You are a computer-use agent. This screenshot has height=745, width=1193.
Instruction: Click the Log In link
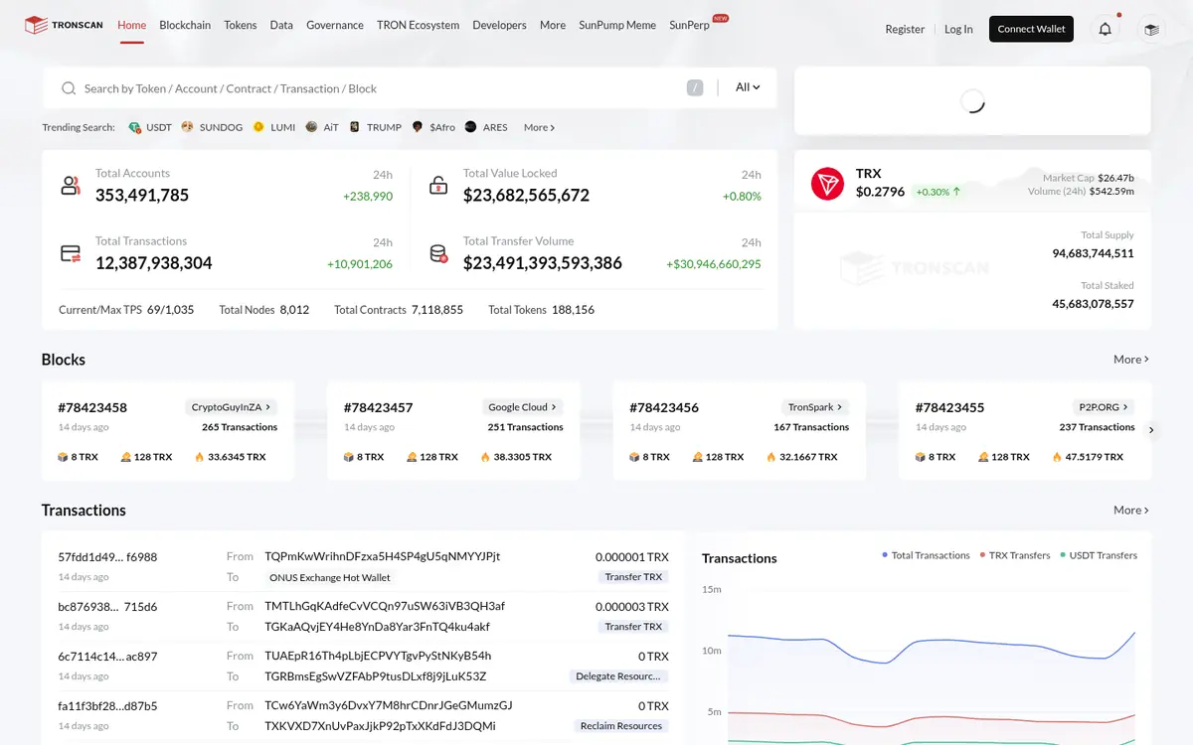point(958,29)
